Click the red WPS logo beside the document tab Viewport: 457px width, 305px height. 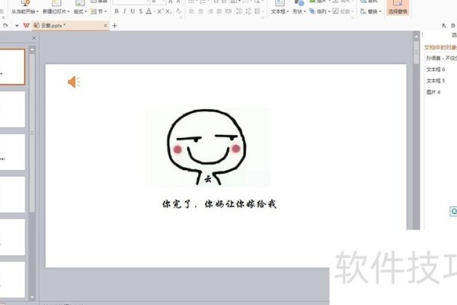point(26,26)
